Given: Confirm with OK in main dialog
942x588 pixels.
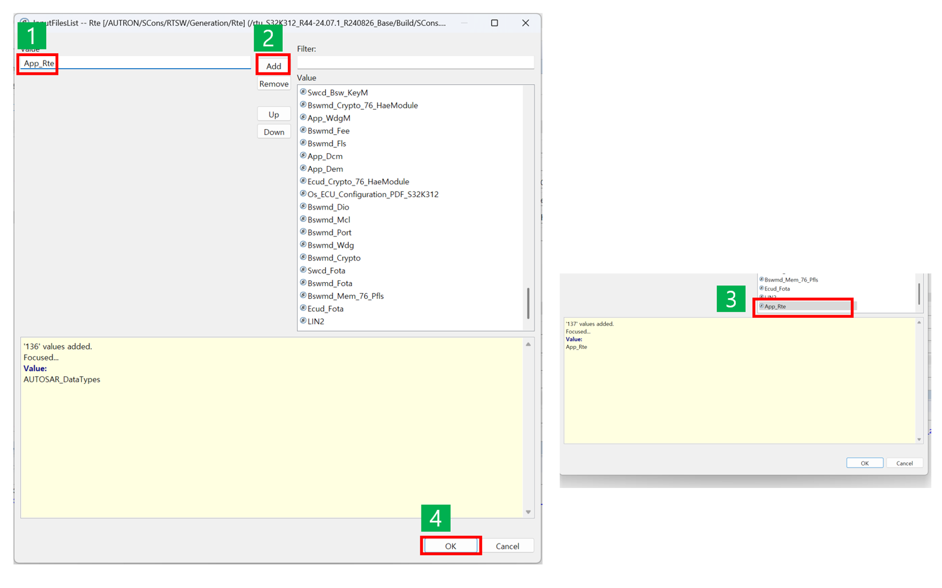Looking at the screenshot, I should click(x=450, y=546).
